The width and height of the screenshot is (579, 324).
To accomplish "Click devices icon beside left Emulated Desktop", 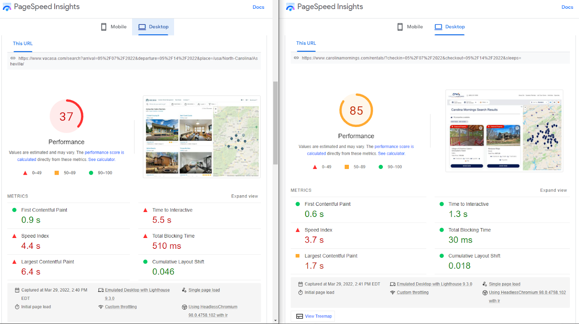I will pyautogui.click(x=101, y=290).
